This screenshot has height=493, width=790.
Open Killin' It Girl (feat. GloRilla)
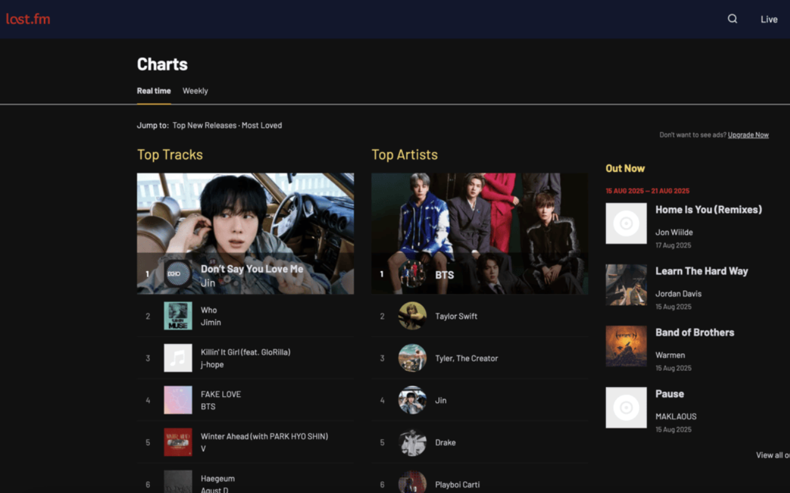(x=246, y=352)
